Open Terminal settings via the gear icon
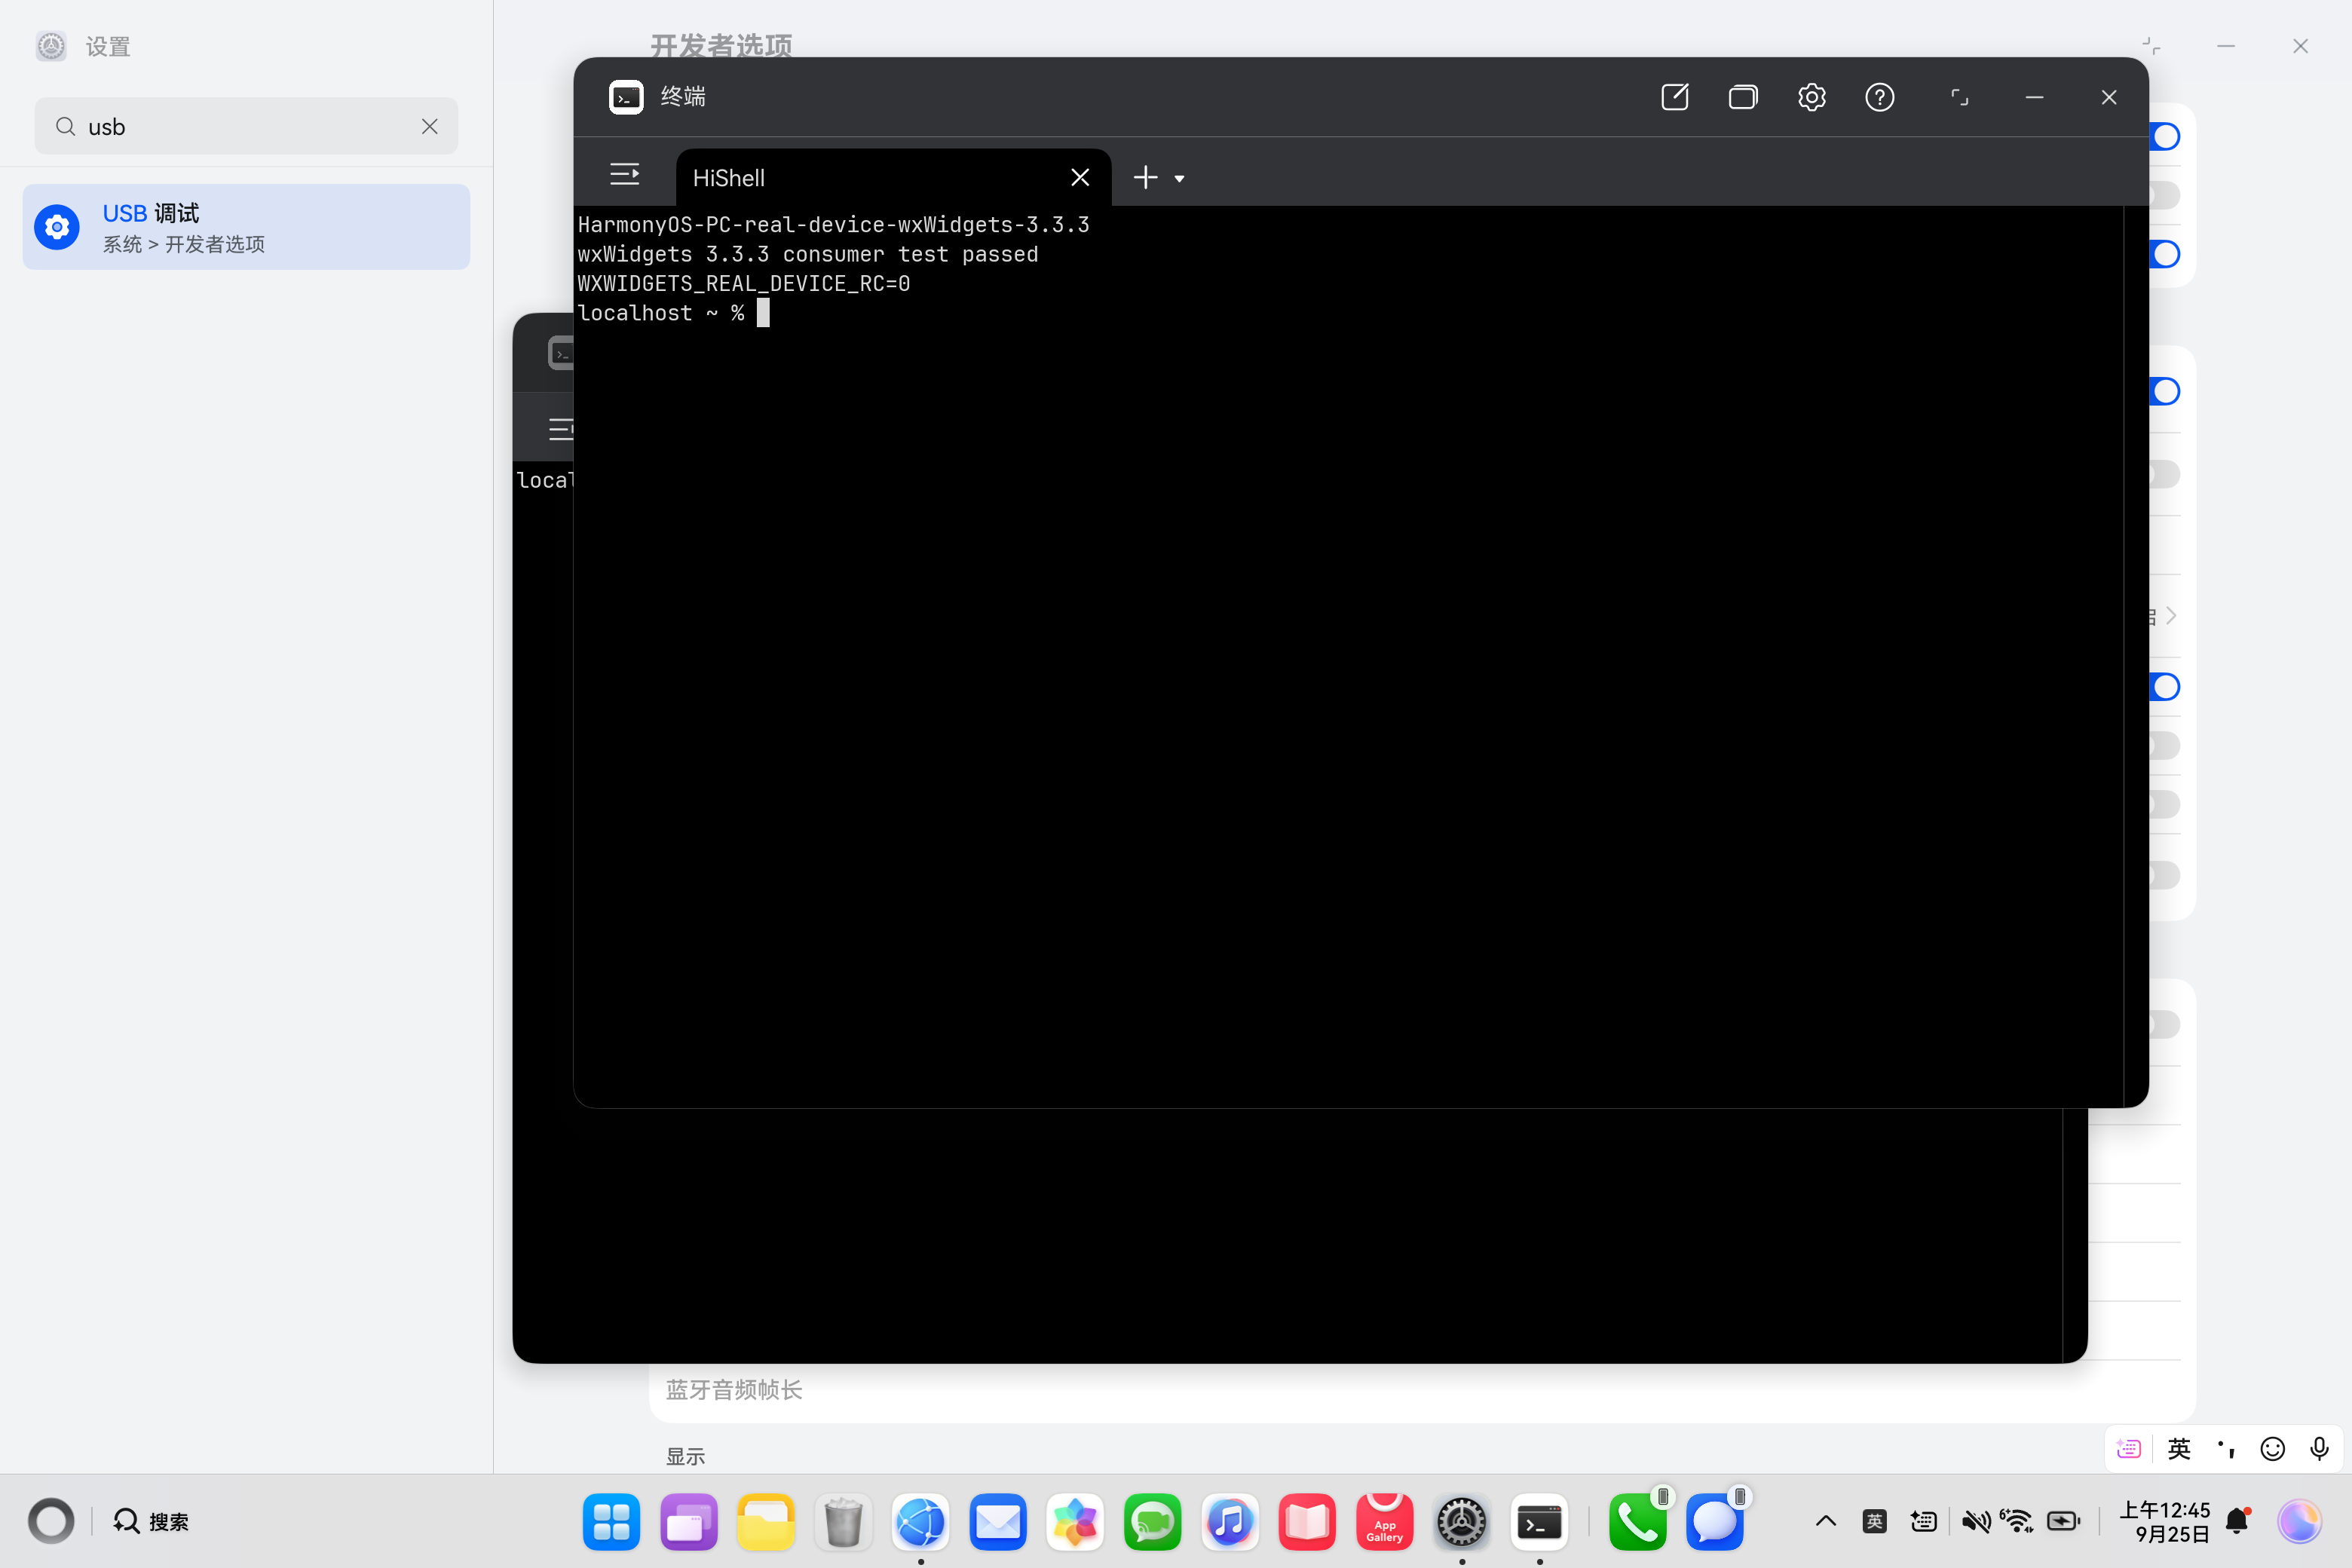2352x1568 pixels. 1812,97
